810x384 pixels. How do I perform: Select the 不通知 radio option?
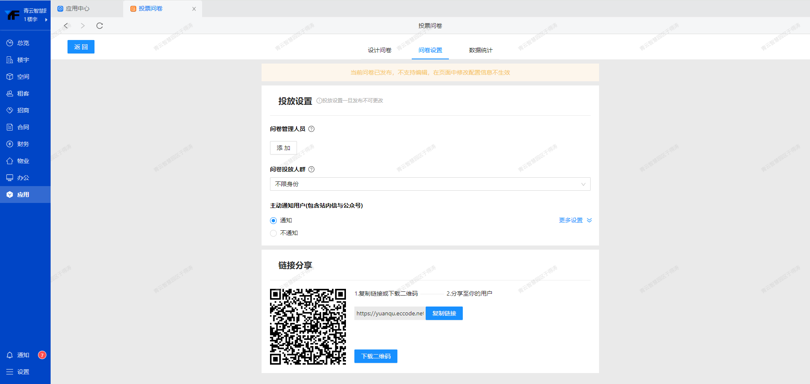273,233
